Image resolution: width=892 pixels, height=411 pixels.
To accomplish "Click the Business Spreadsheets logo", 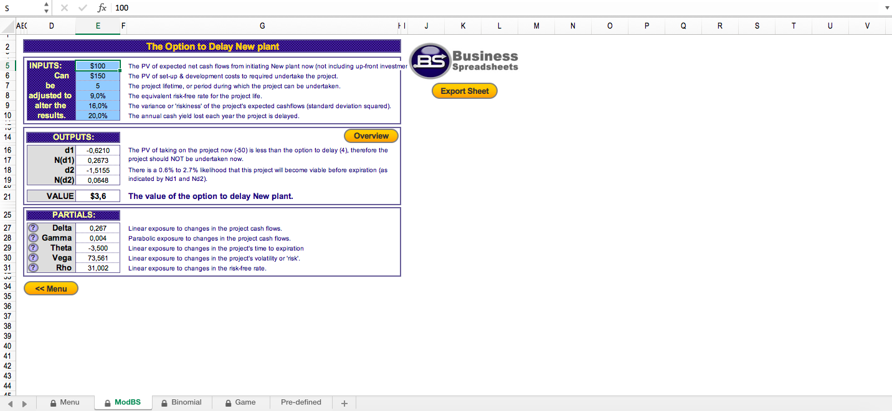I will 463,61.
